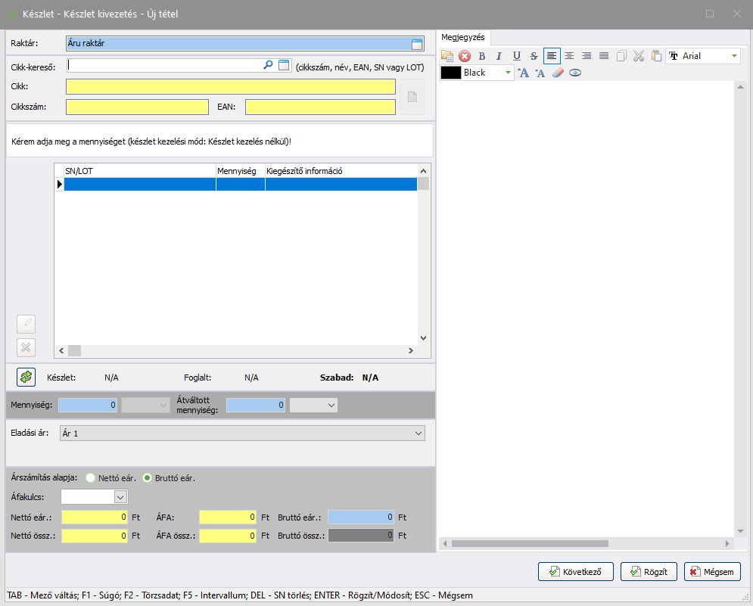The width and height of the screenshot is (753, 606).
Task: Apply strikethrough formatting to note text
Action: coord(534,56)
